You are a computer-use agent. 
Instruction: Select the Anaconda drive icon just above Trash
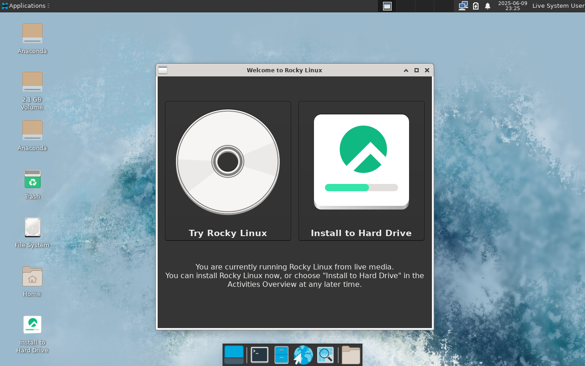coord(32,136)
